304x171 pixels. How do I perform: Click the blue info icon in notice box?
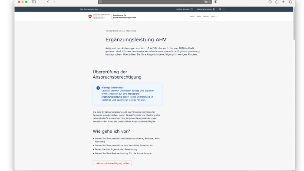[x=98, y=88]
